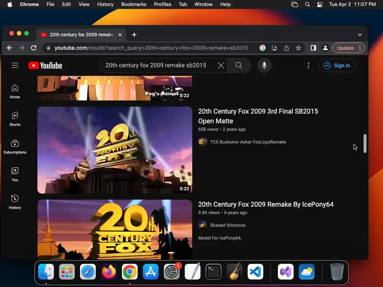Click the install app icon in address bar

point(275,48)
